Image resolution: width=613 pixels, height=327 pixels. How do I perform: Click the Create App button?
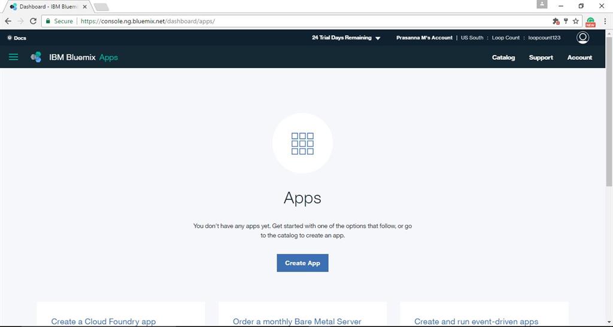[x=302, y=263]
